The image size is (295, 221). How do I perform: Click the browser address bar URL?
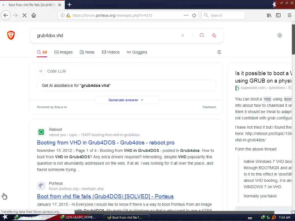tap(112, 15)
